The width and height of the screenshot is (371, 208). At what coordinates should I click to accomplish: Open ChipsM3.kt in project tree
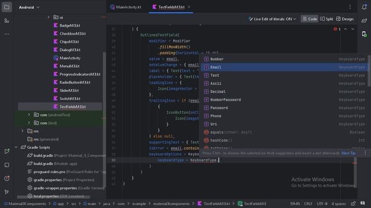tap(67, 42)
